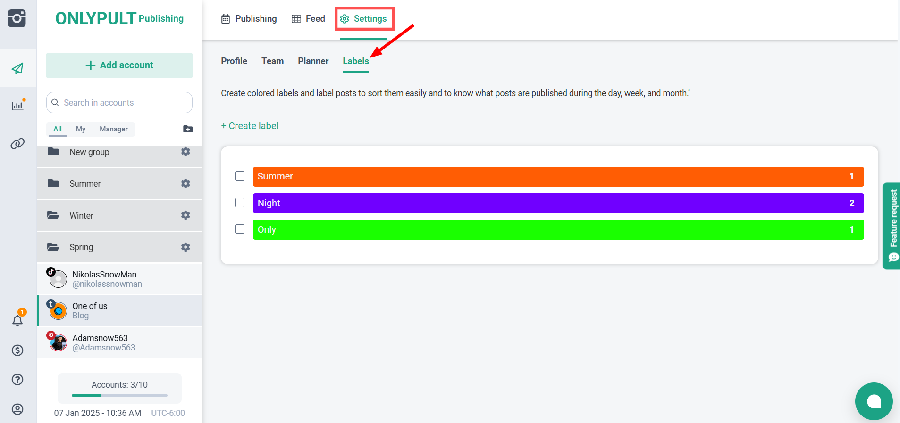The image size is (900, 423).
Task: Collapse the Spring account group
Action: [81, 247]
